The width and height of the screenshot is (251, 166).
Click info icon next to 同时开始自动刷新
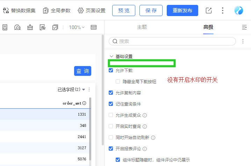point(153,138)
